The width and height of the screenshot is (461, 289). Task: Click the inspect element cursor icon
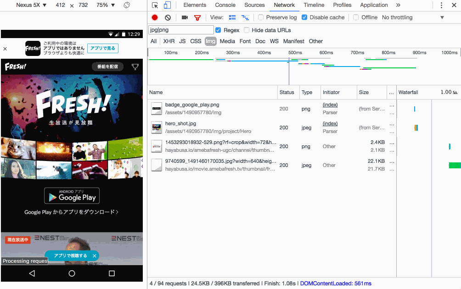[x=155, y=5]
